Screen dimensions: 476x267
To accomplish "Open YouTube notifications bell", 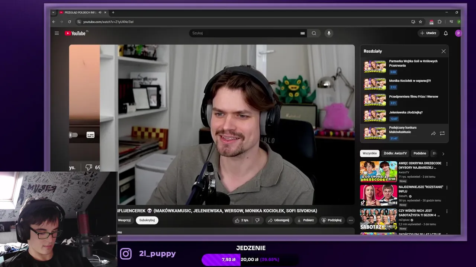I will [x=446, y=33].
